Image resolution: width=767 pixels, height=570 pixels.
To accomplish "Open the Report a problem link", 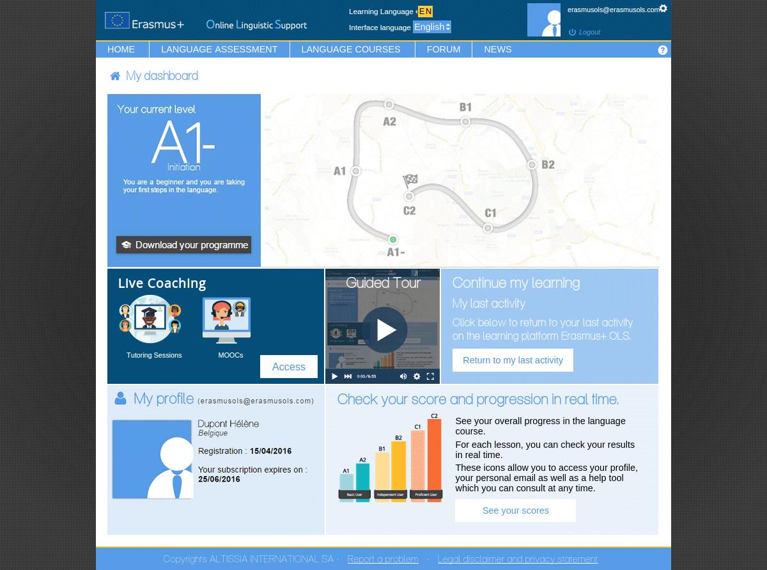I will click(383, 559).
